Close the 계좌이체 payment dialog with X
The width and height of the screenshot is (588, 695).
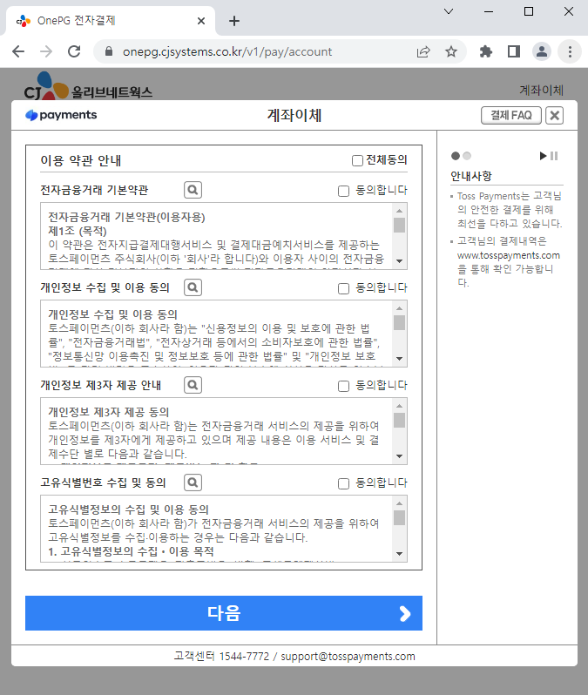555,116
